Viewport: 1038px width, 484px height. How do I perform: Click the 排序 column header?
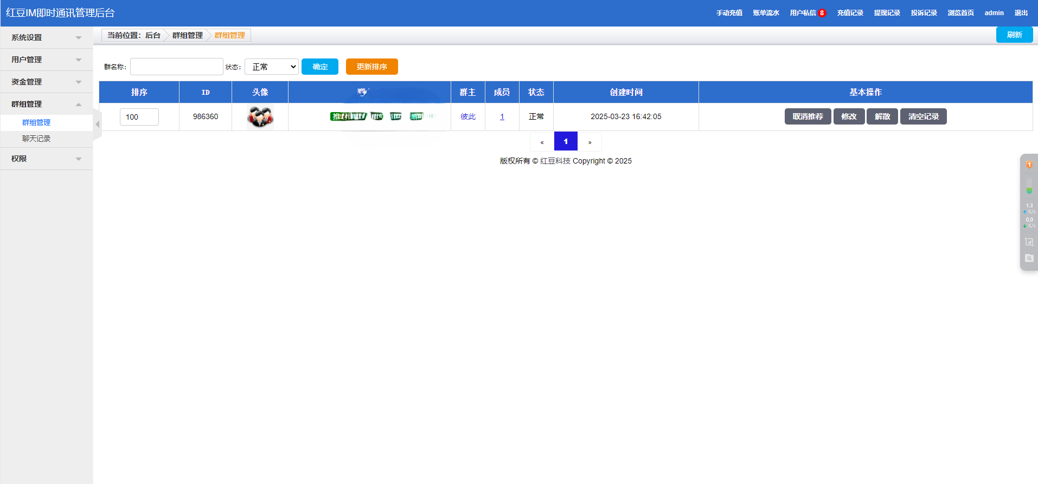coord(139,92)
